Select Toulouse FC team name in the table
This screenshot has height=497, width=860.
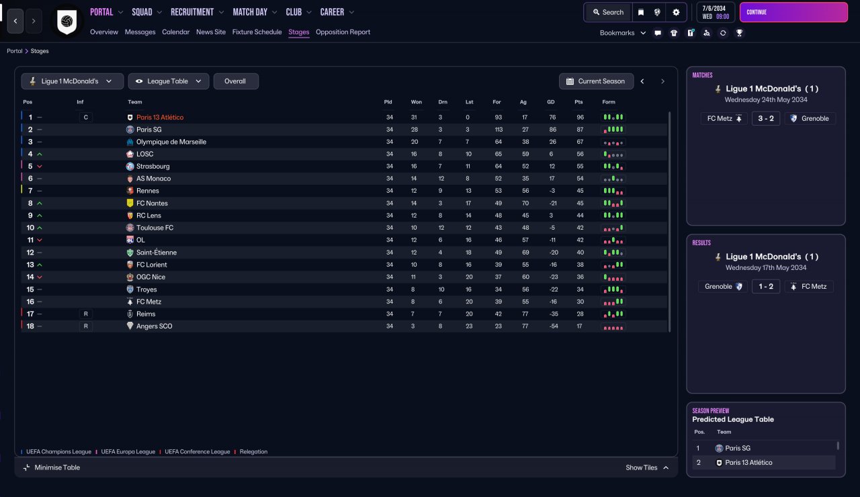[x=155, y=228]
